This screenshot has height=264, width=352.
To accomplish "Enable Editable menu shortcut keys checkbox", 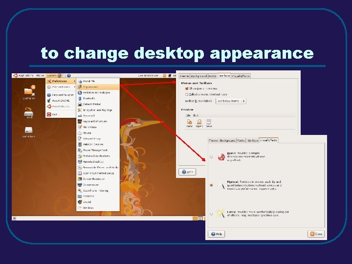I will [187, 94].
